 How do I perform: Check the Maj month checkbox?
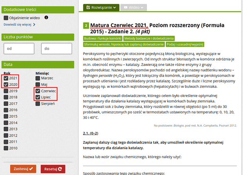[38, 84]
